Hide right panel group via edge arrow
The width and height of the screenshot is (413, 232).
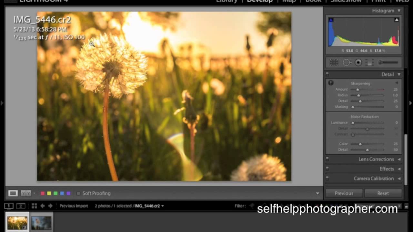coord(410,103)
